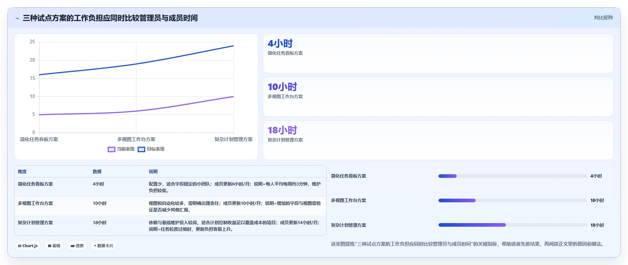Click the 简化任务看板方案 progress bar
This screenshot has width=628, height=265.
(513, 176)
